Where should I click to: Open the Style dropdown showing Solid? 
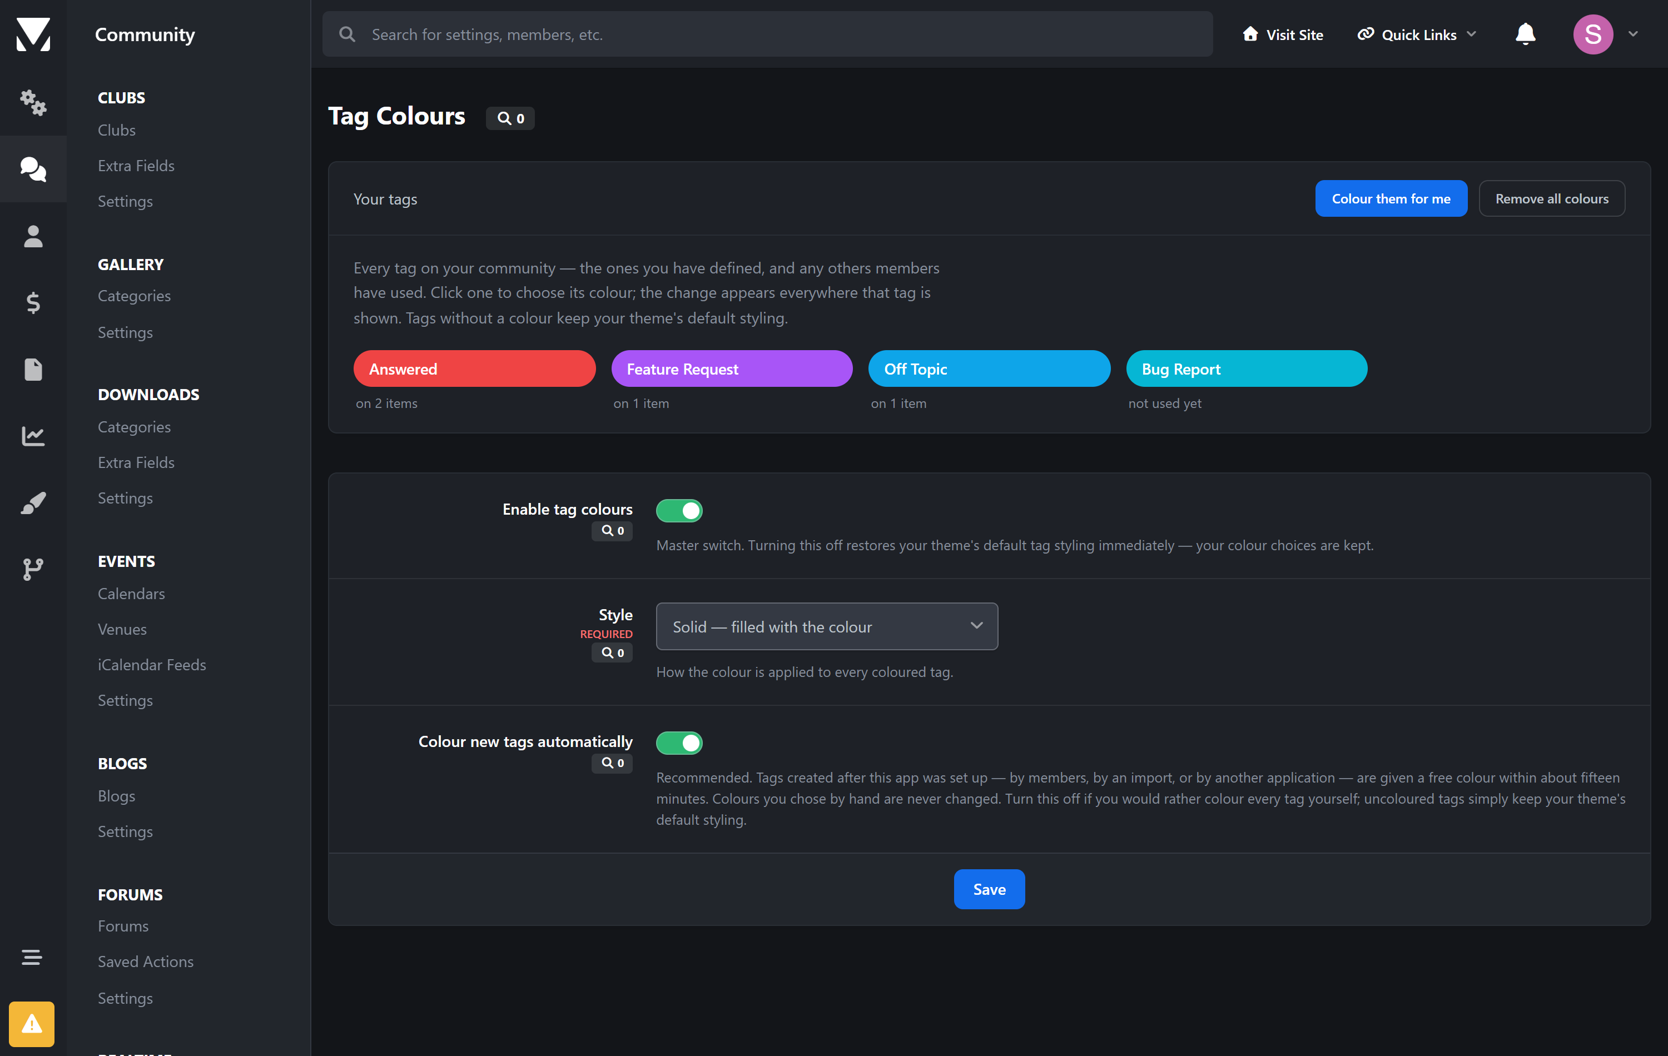tap(827, 627)
